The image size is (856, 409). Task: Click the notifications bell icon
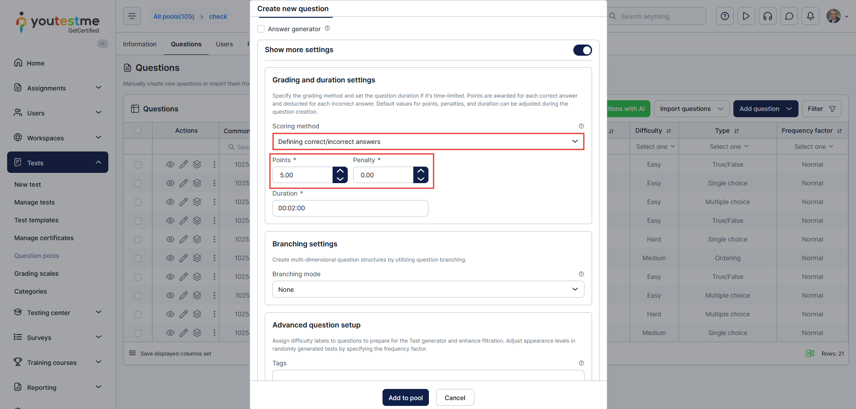(810, 16)
